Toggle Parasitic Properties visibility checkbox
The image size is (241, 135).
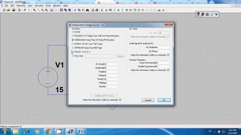tap(168, 70)
